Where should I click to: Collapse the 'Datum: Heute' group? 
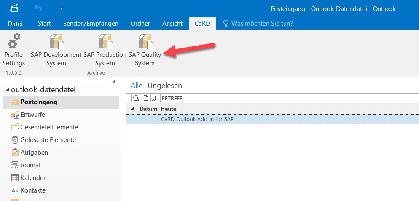coord(132,109)
